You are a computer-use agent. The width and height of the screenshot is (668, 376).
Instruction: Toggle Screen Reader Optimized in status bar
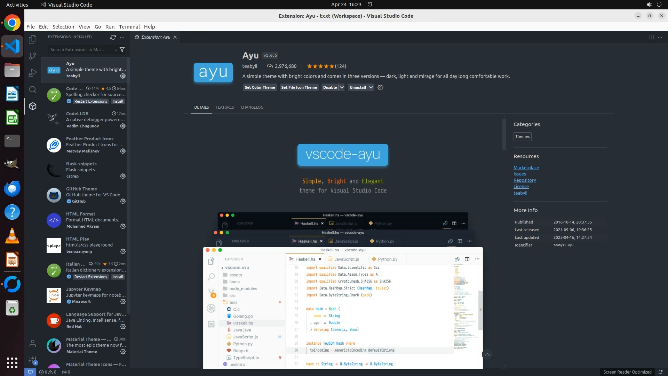pyautogui.click(x=627, y=372)
